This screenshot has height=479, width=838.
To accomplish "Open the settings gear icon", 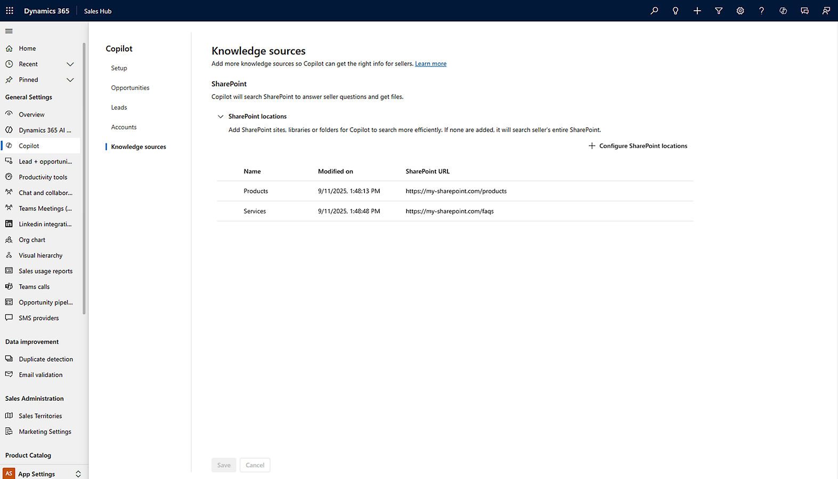I will (740, 11).
